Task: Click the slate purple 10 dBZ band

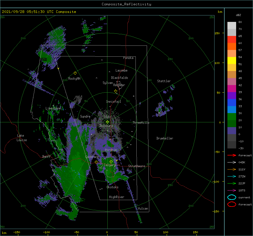Action: tap(232, 131)
